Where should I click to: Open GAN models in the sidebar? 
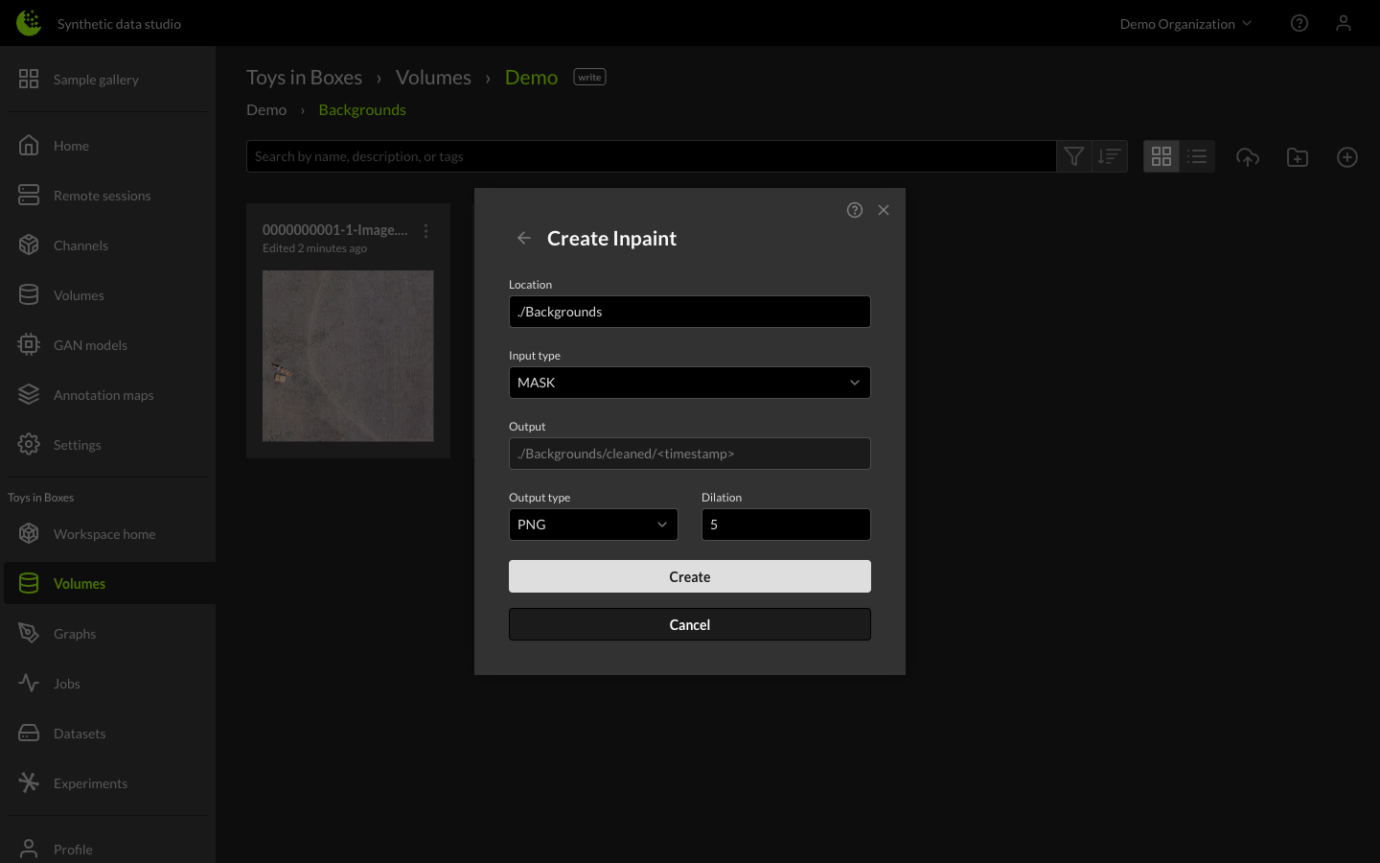(90, 345)
